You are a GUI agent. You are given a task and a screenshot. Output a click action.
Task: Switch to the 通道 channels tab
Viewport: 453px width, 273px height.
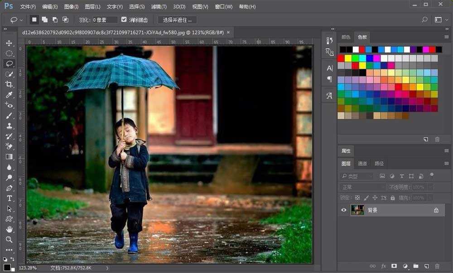coord(362,163)
